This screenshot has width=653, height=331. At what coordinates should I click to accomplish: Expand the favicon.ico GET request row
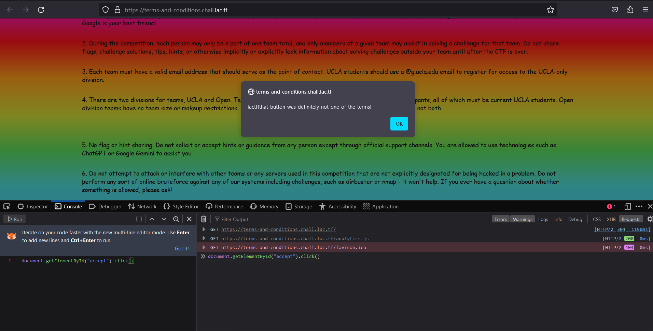(204, 247)
